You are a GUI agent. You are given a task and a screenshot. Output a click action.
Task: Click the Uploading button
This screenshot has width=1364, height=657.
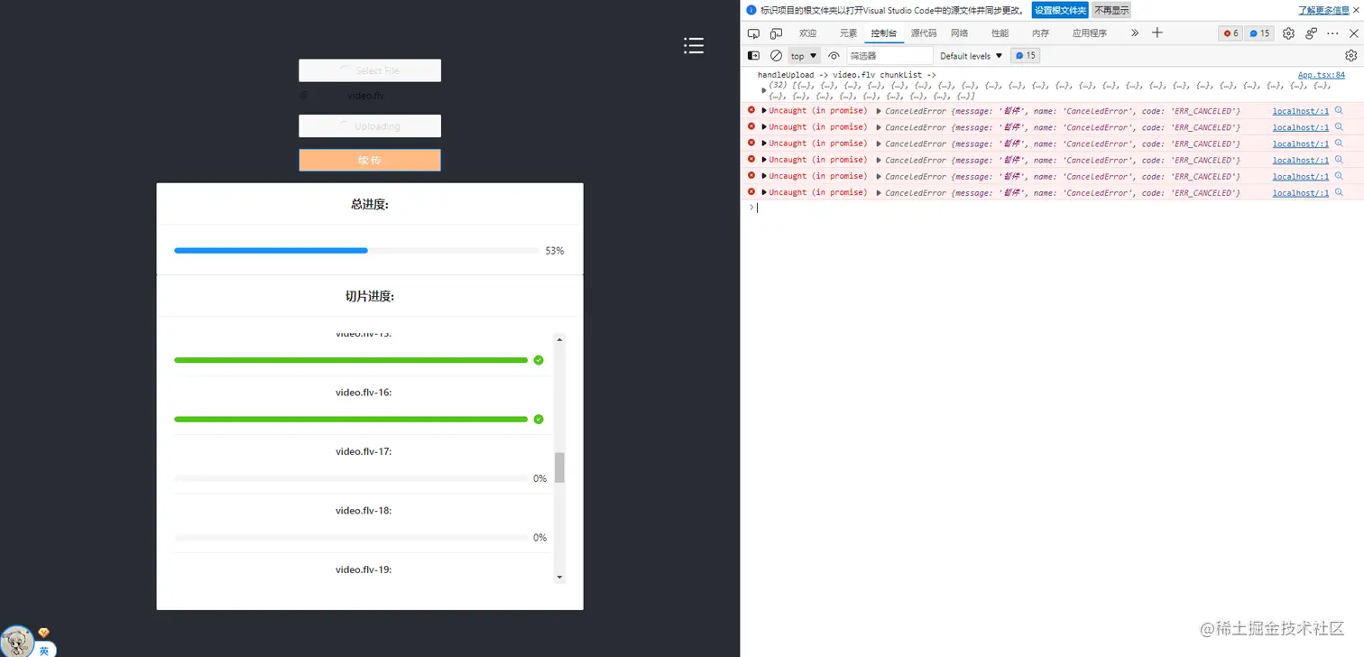point(370,126)
